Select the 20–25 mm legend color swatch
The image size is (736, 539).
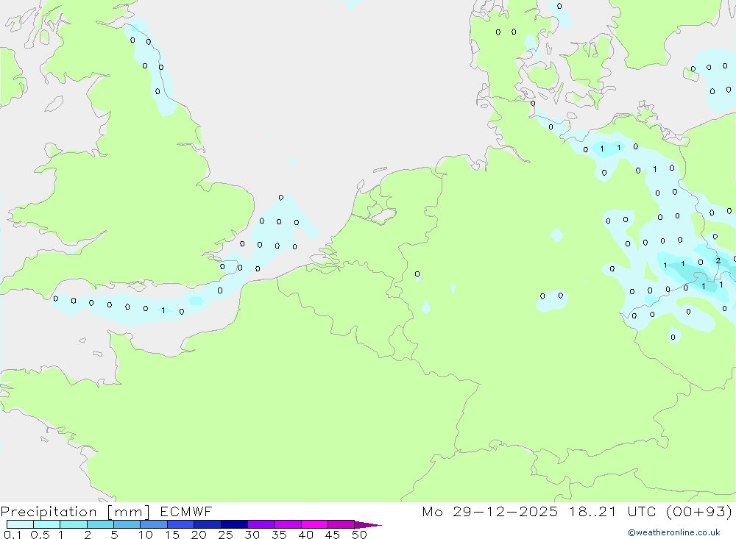(x=208, y=524)
